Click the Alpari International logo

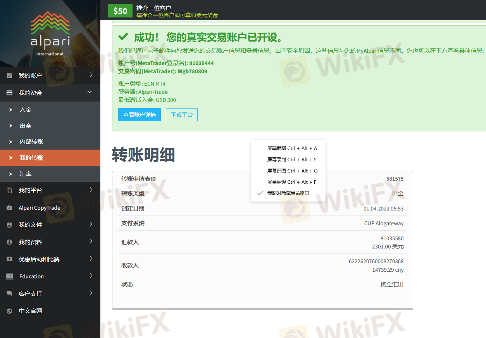click(x=50, y=34)
